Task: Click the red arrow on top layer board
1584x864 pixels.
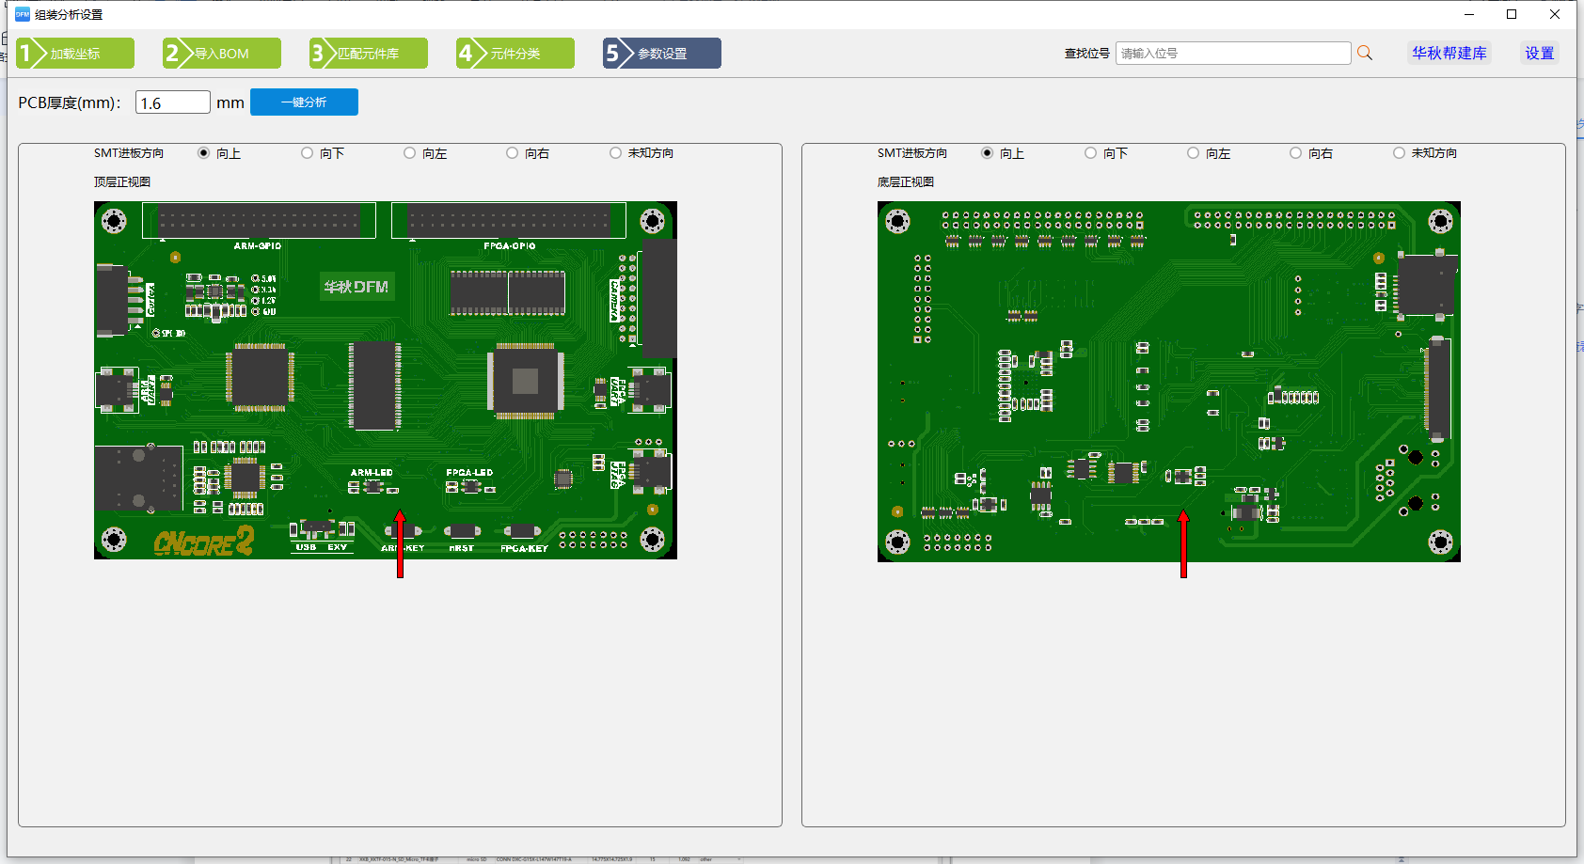Action: click(400, 543)
